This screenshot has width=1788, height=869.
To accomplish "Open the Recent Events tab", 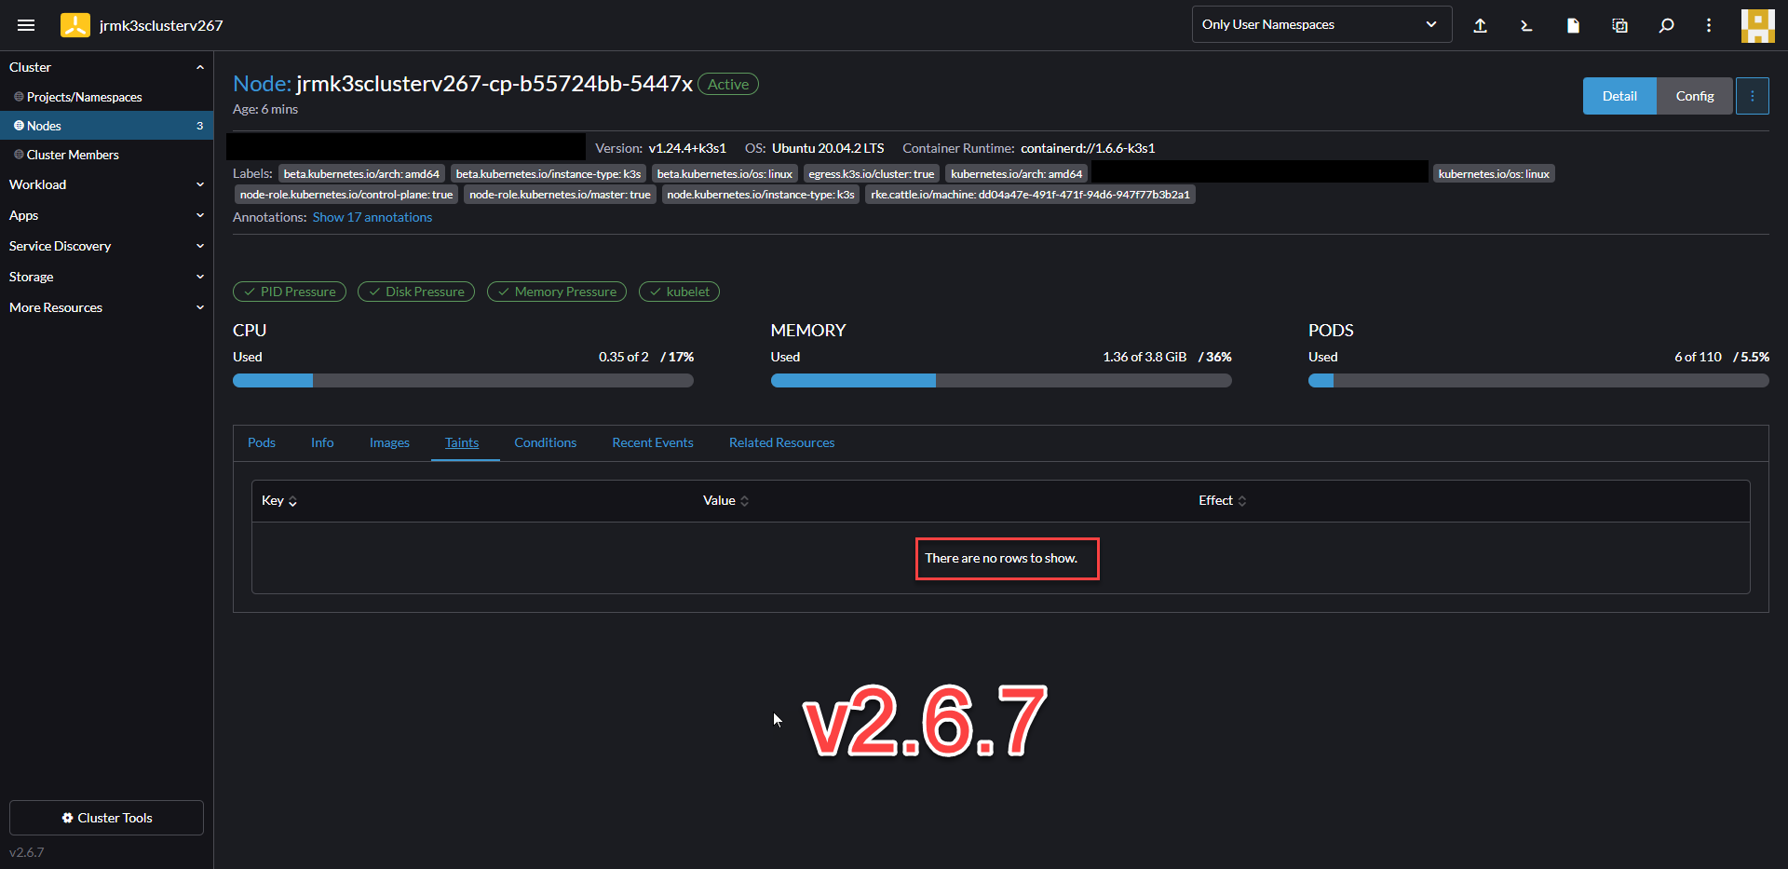I will click(652, 442).
